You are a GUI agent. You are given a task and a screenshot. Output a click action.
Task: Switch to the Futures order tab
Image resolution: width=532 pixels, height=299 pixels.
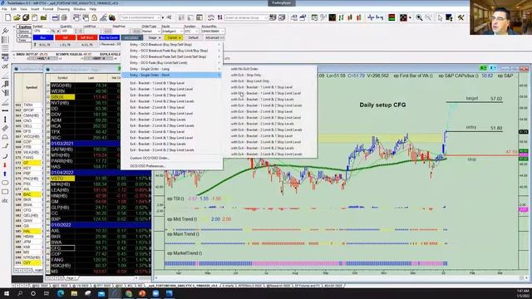coord(24,36)
